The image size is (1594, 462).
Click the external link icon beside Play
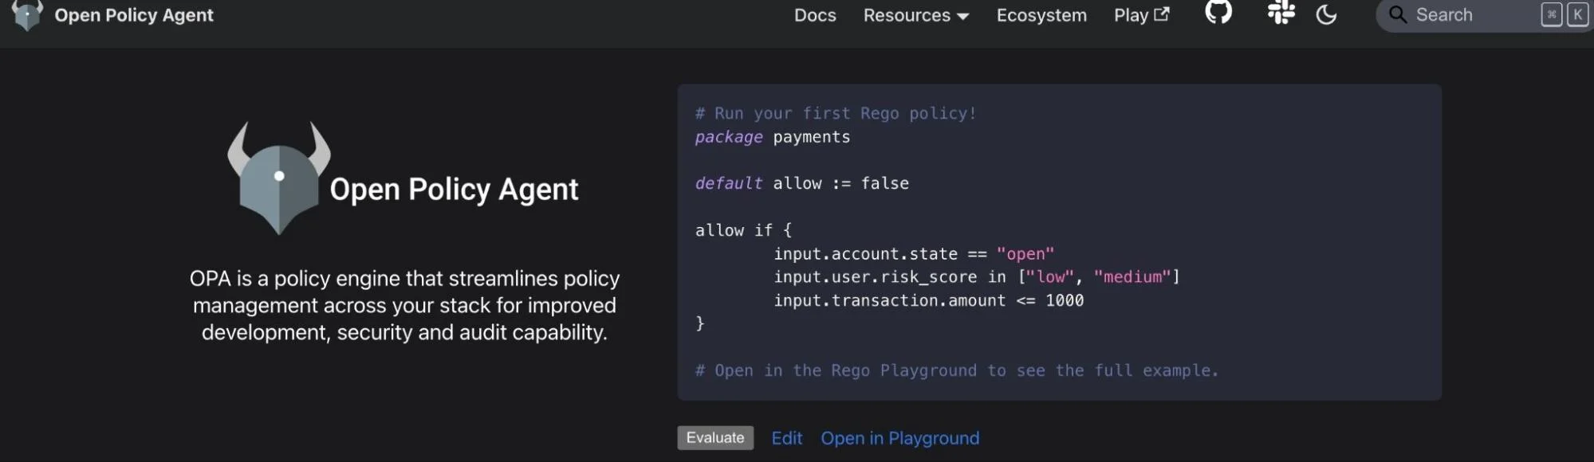click(1162, 14)
